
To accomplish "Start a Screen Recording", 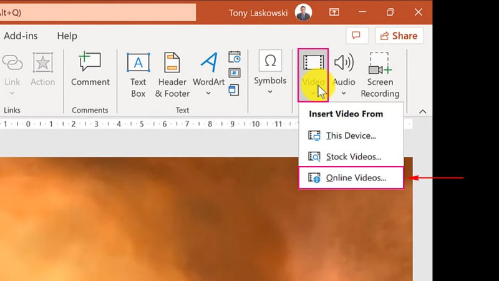I will pyautogui.click(x=380, y=75).
